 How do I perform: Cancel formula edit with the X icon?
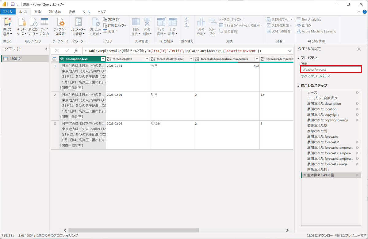pyautogui.click(x=57, y=51)
